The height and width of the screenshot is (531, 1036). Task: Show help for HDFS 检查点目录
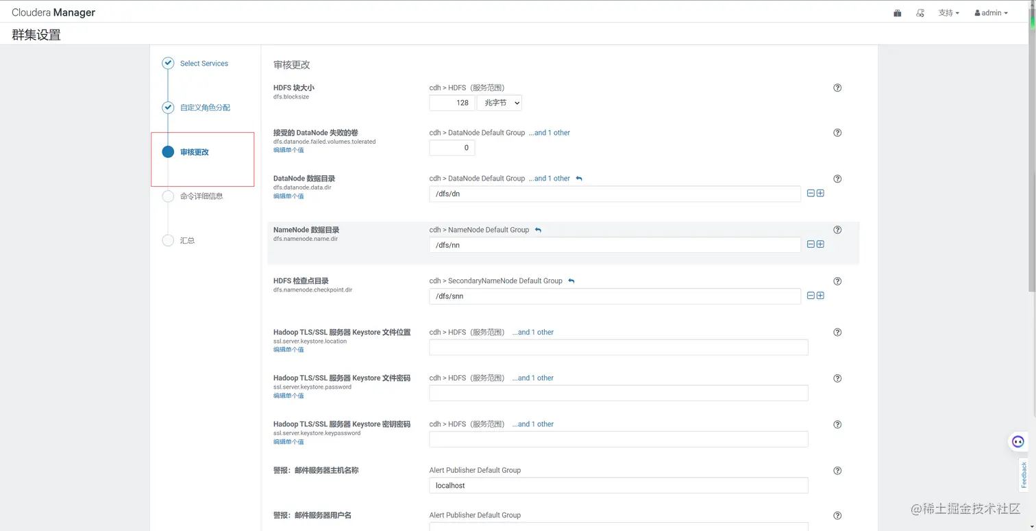pyautogui.click(x=837, y=281)
